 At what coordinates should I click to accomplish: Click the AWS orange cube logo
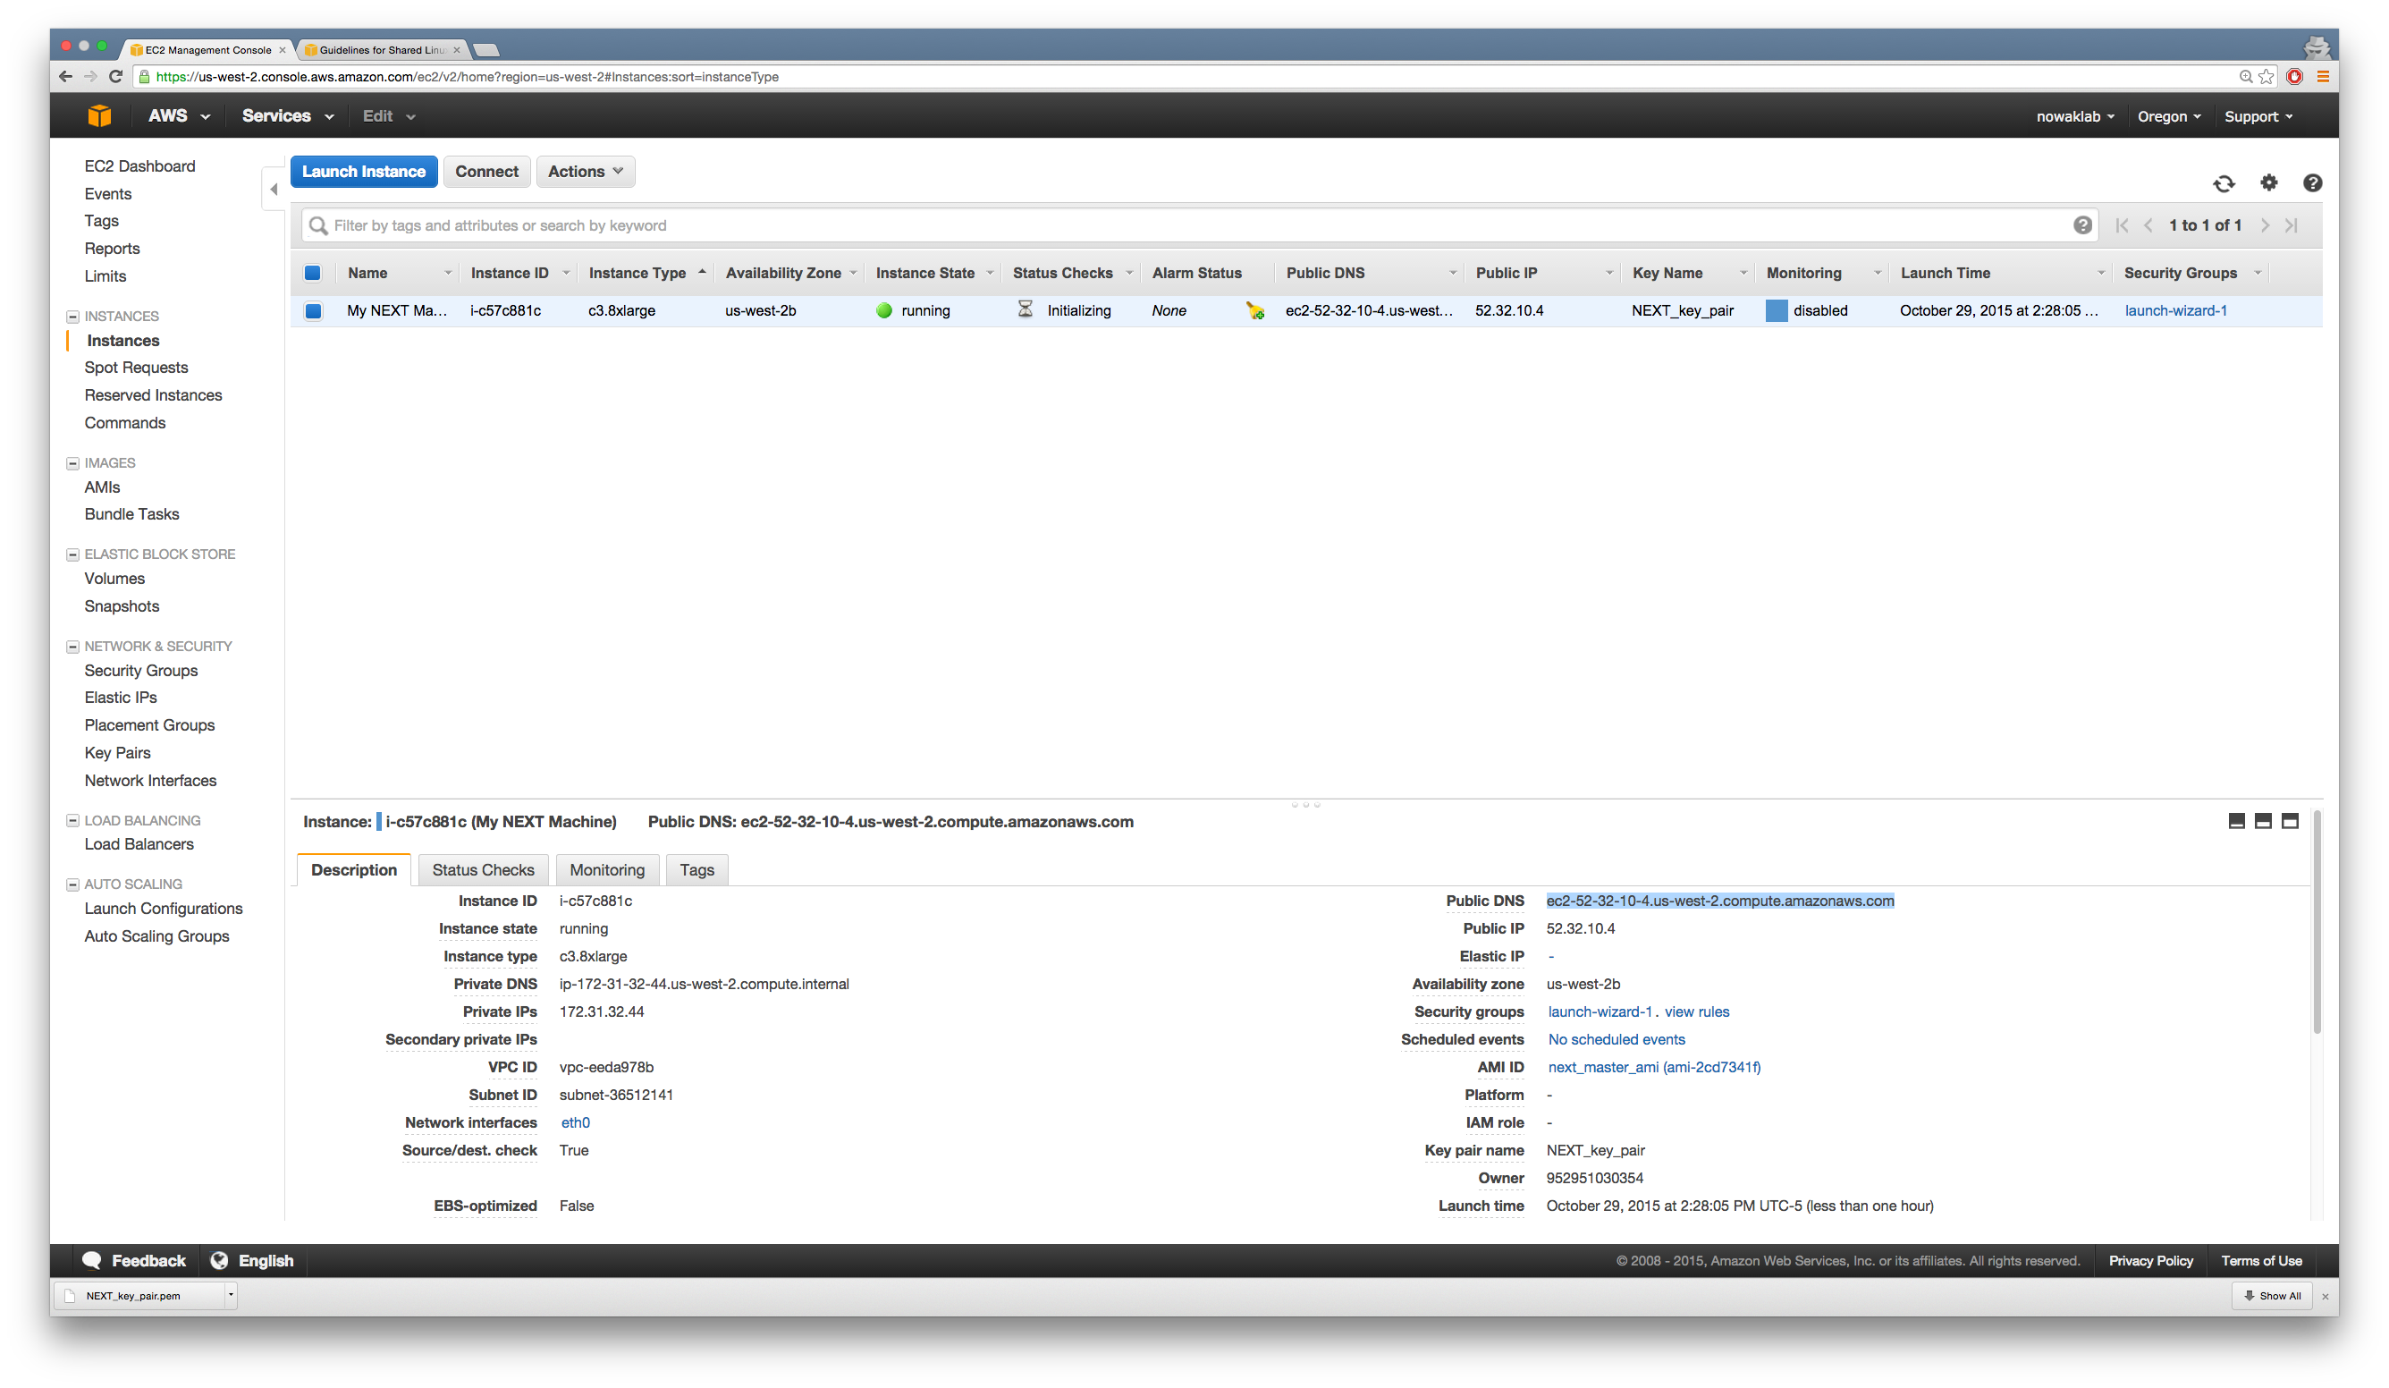pos(99,115)
